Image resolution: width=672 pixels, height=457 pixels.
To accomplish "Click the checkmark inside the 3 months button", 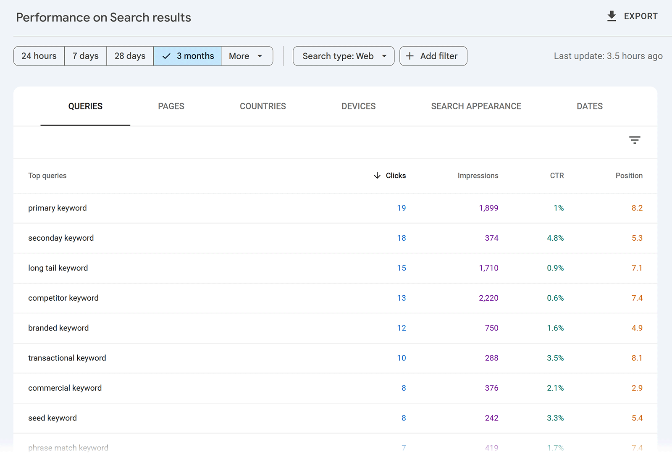I will click(167, 56).
